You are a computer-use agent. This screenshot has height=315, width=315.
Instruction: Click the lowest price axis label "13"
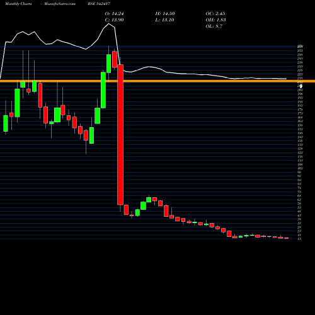point(300,239)
